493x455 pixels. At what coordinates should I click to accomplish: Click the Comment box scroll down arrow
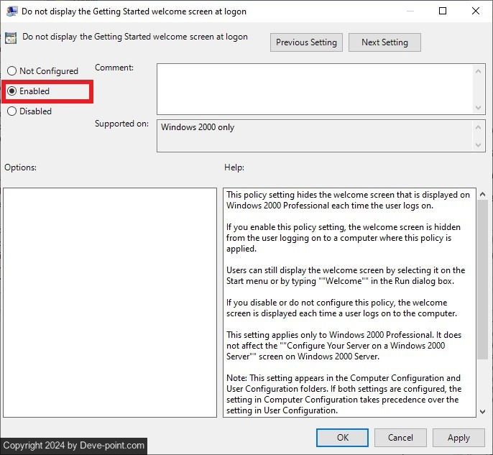point(479,106)
